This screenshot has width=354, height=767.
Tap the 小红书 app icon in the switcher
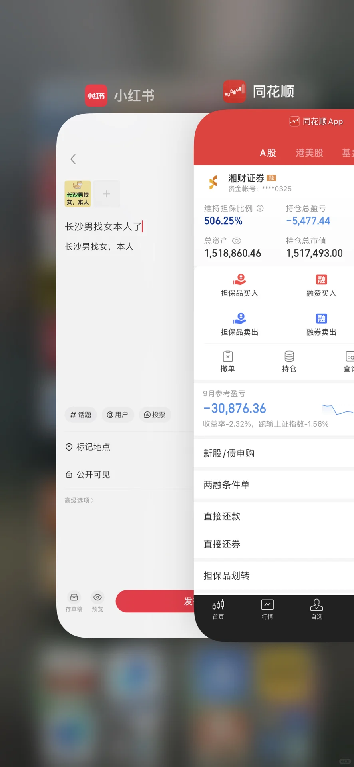pyautogui.click(x=96, y=96)
